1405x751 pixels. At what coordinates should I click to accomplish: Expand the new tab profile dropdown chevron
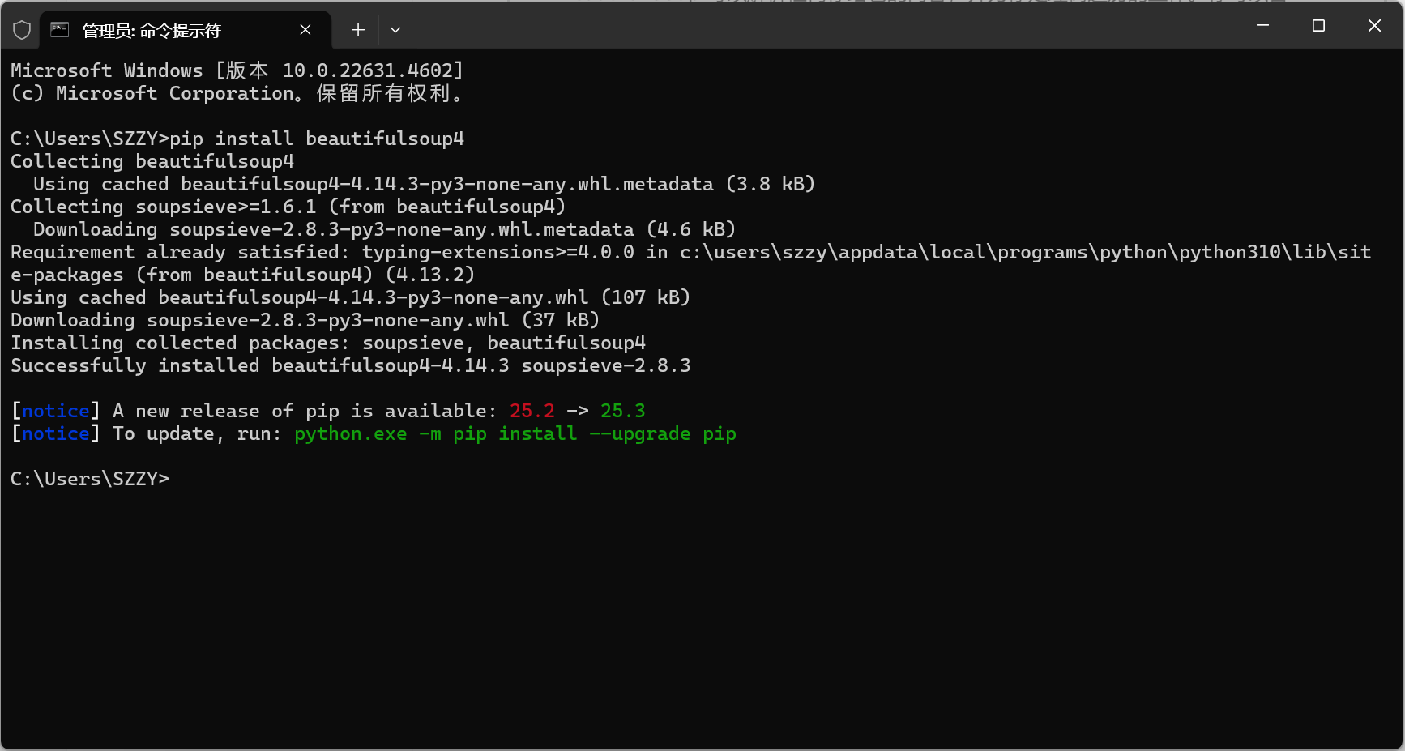pos(395,30)
